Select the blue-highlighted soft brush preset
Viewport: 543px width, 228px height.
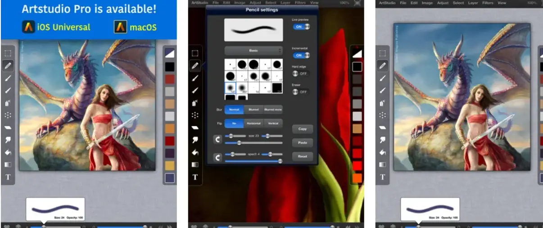(230, 88)
